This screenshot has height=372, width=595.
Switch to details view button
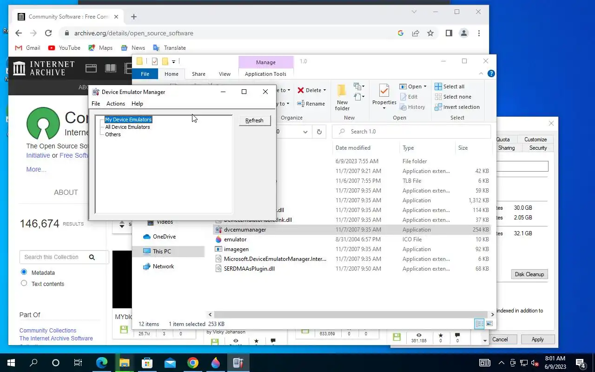(479, 324)
